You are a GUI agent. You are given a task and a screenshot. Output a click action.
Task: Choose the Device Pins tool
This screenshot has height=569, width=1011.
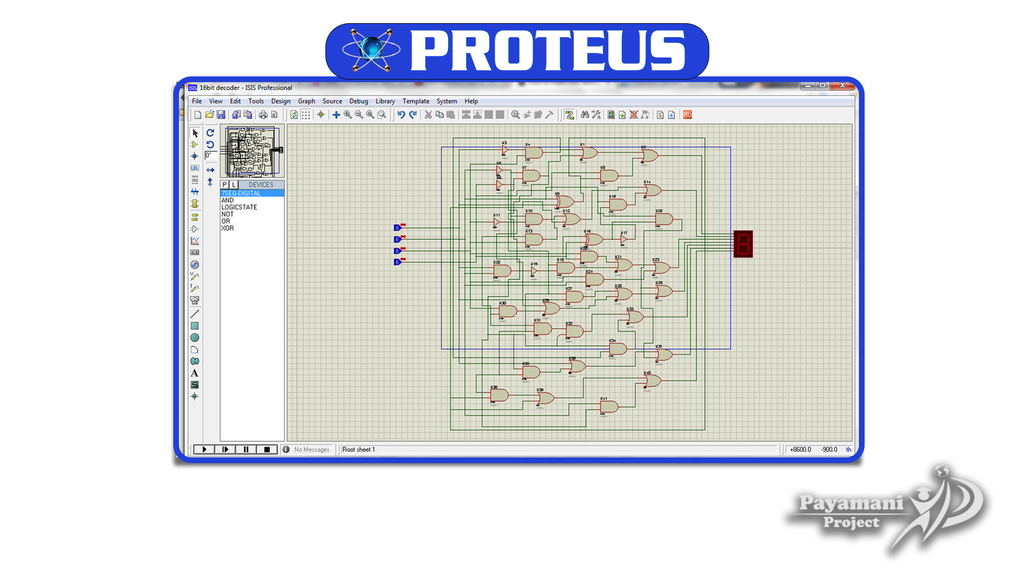tap(195, 229)
